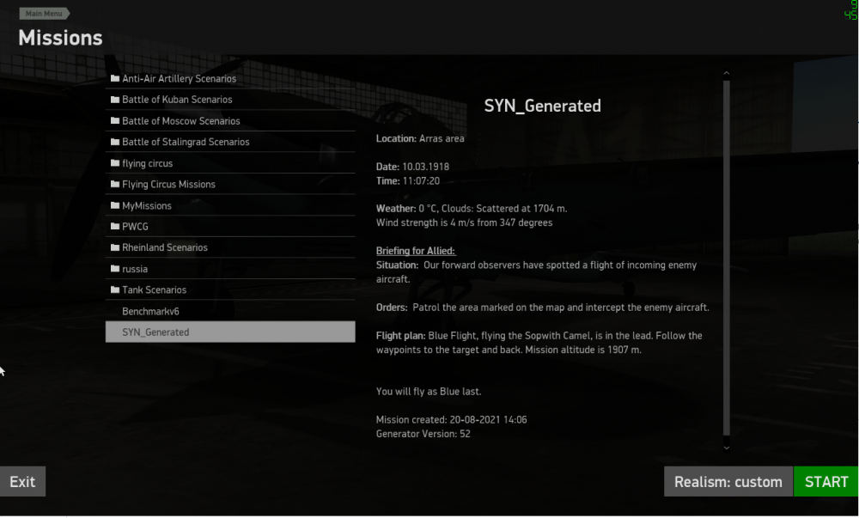Screen dimensions: 859x518
Task: Click the folder icon beside Rheinland Scenarios
Action: (x=115, y=247)
